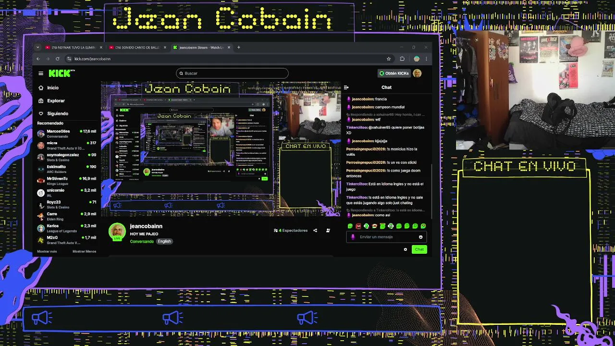Open a new browser tab

pyautogui.click(x=238, y=48)
